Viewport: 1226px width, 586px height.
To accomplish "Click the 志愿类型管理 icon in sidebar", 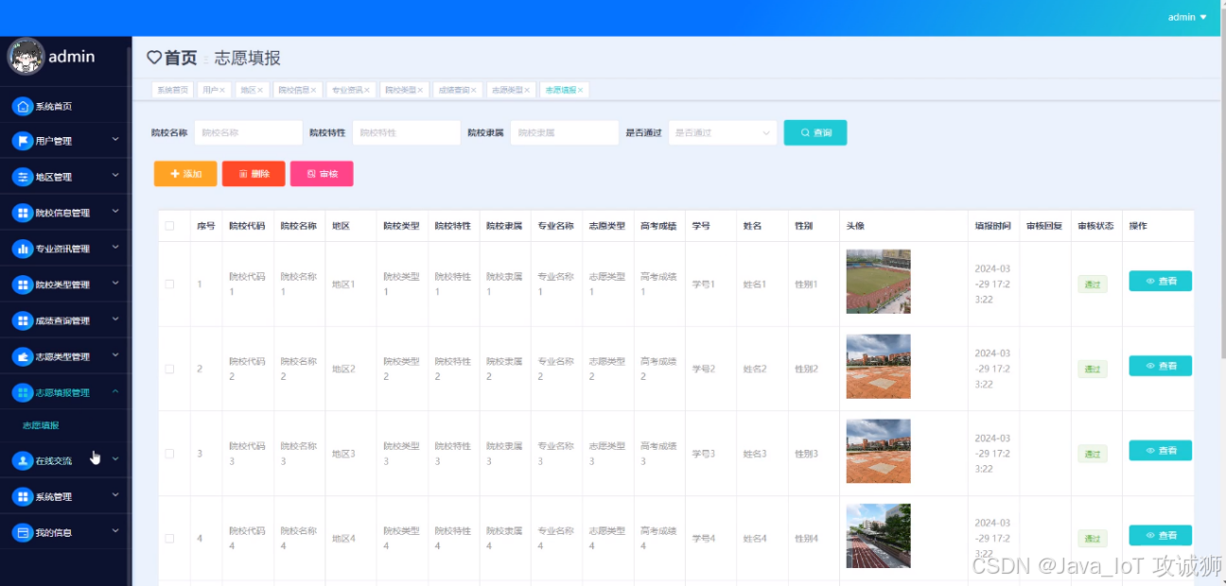I will click(x=23, y=356).
